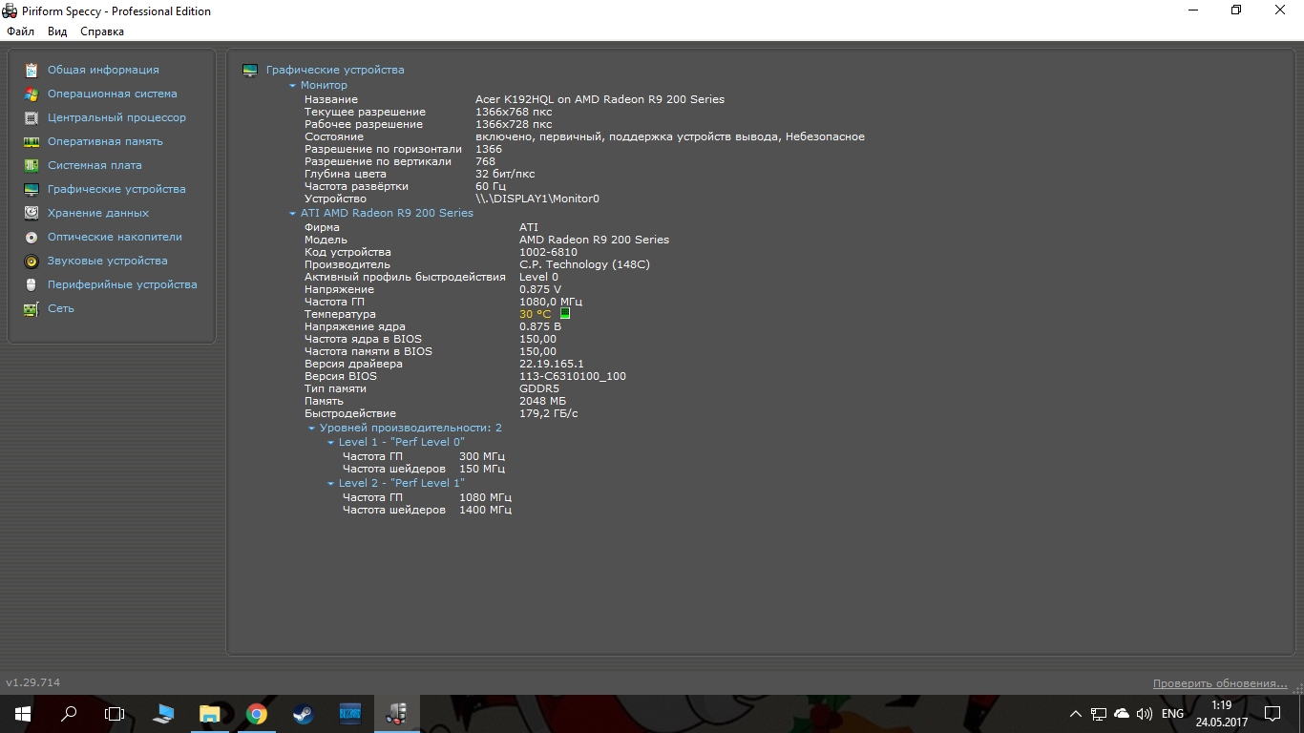
Task: Click Производитель value C.P. Technology (148C)
Action: tap(584, 264)
